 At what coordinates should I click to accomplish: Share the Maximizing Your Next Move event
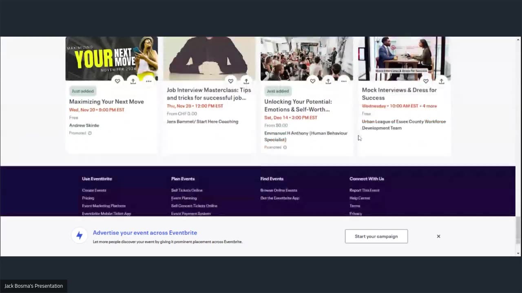click(x=133, y=81)
